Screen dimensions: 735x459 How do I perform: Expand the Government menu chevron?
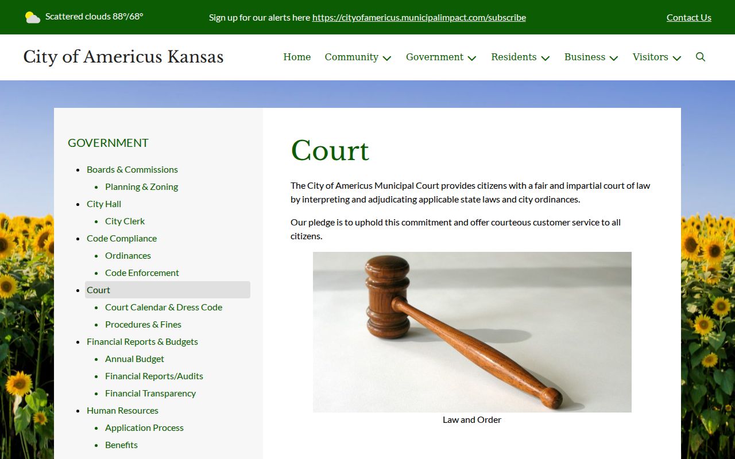click(472, 58)
